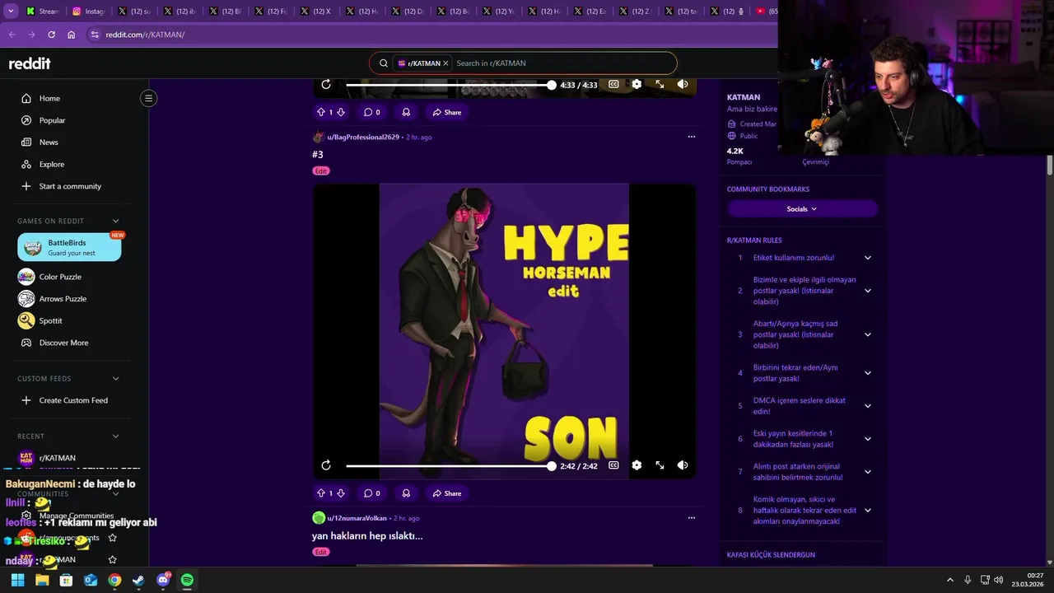
Task: View site information for reddit.com
Action: point(95,35)
